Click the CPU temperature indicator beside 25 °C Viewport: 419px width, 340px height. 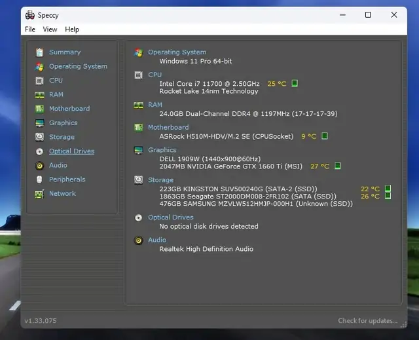click(x=295, y=83)
